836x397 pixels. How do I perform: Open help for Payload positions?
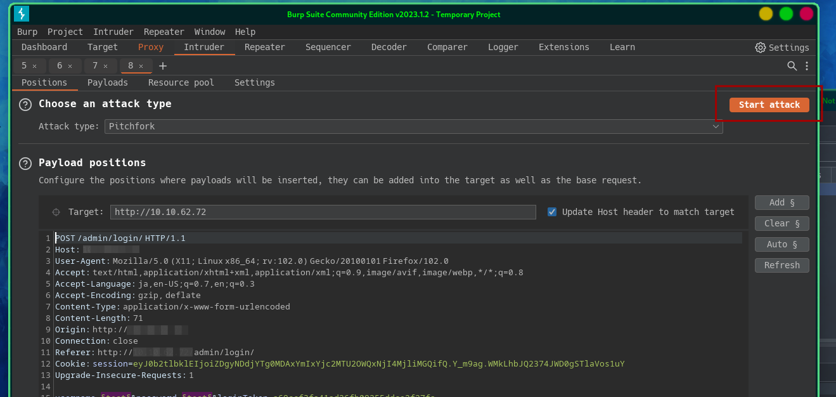point(25,164)
